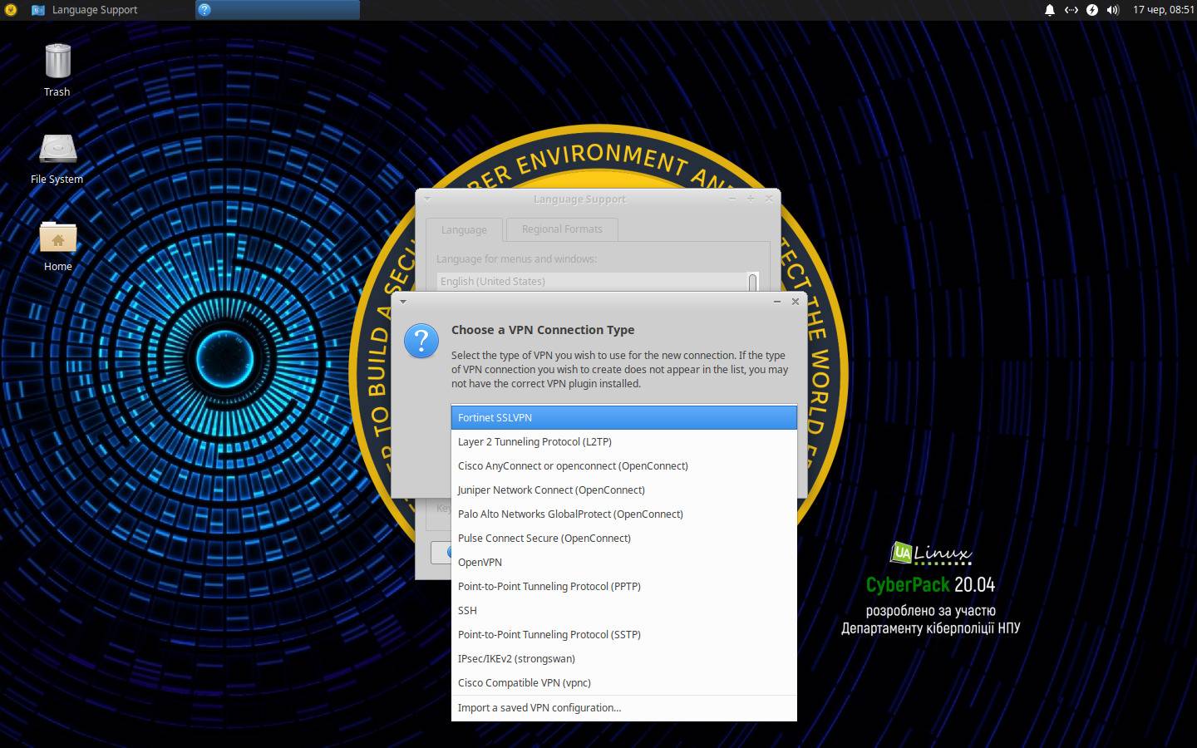The width and height of the screenshot is (1197, 748).
Task: Select Juniper Network Connect (OpenConnect)
Action: click(x=623, y=490)
